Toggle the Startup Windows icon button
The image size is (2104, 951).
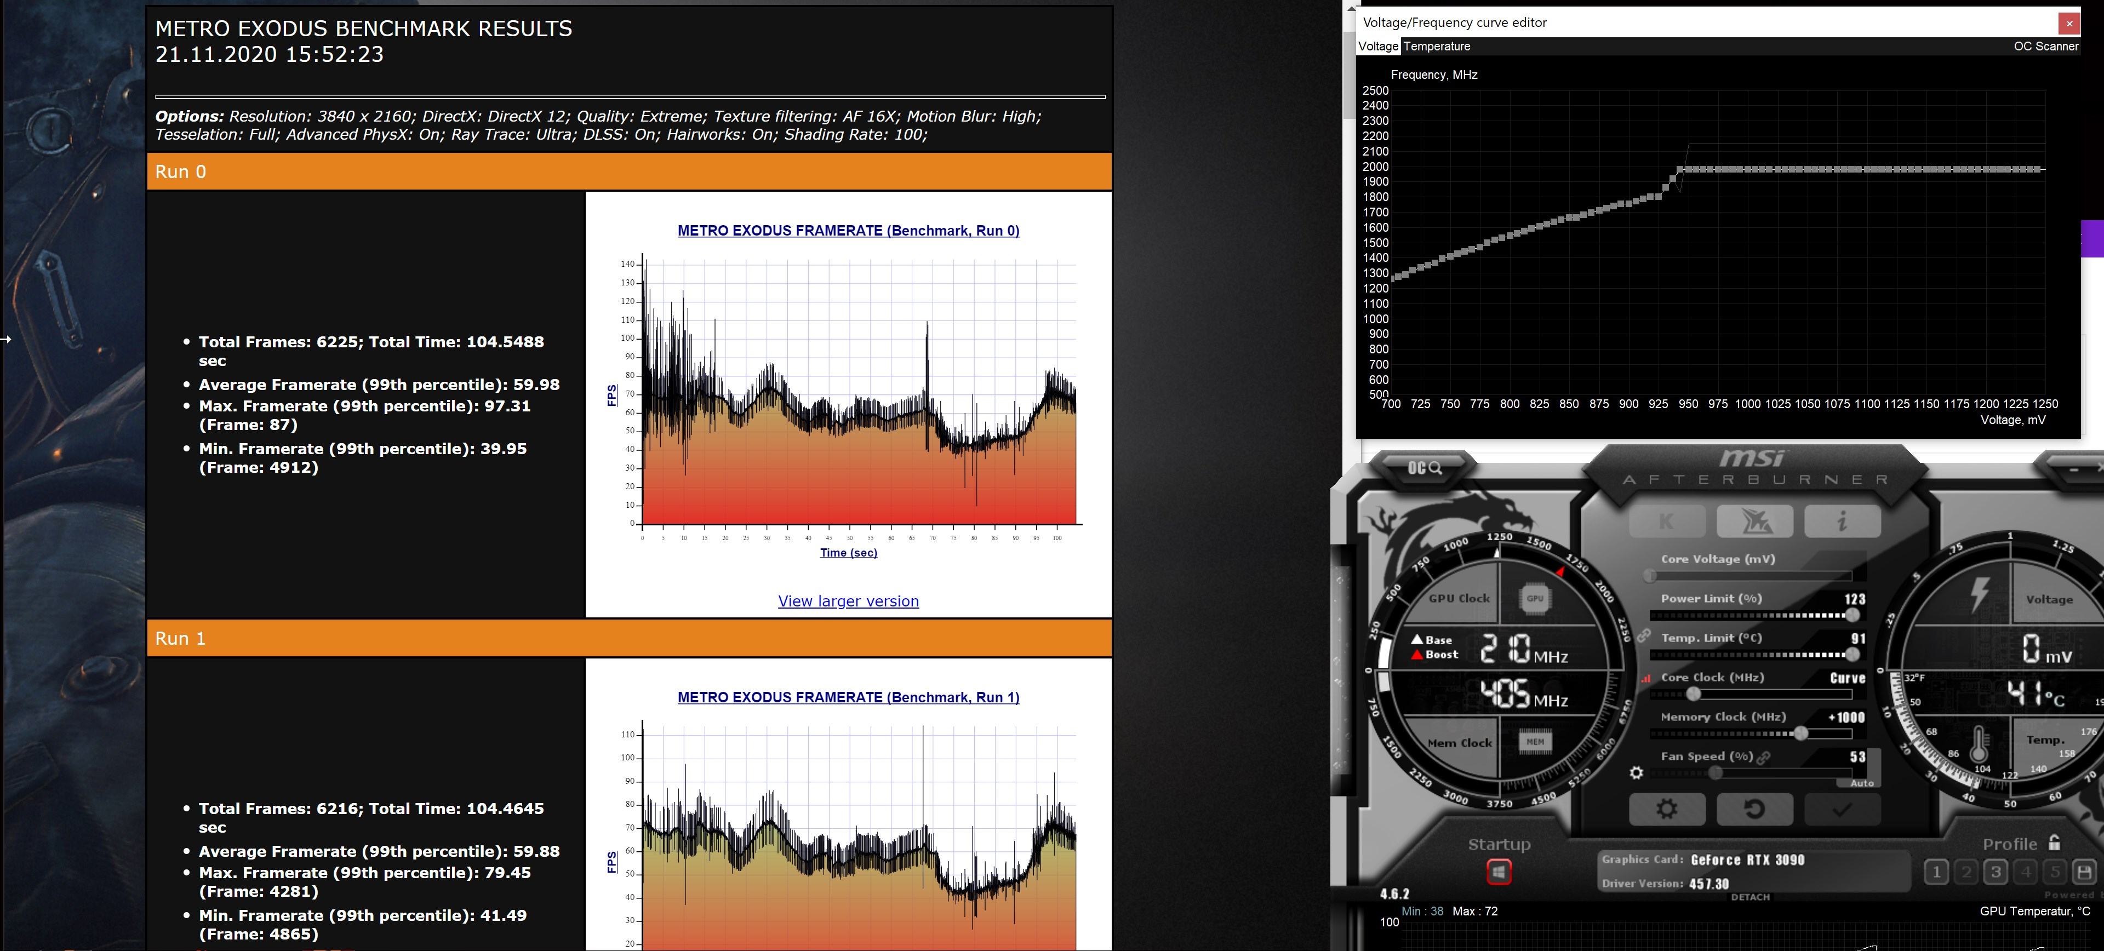tap(1499, 873)
